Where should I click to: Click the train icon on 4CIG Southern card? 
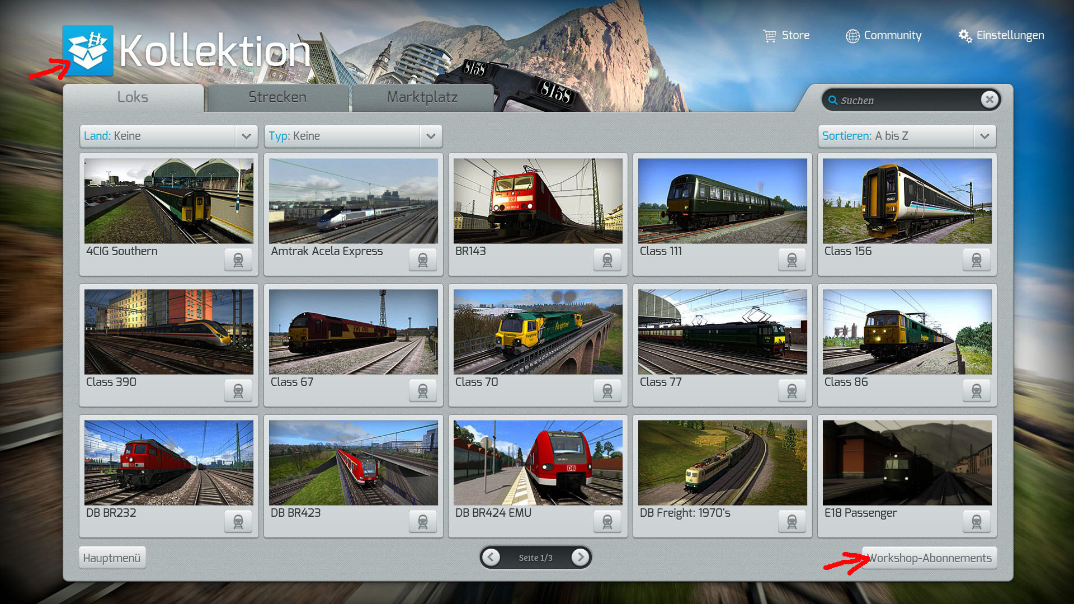(x=238, y=260)
